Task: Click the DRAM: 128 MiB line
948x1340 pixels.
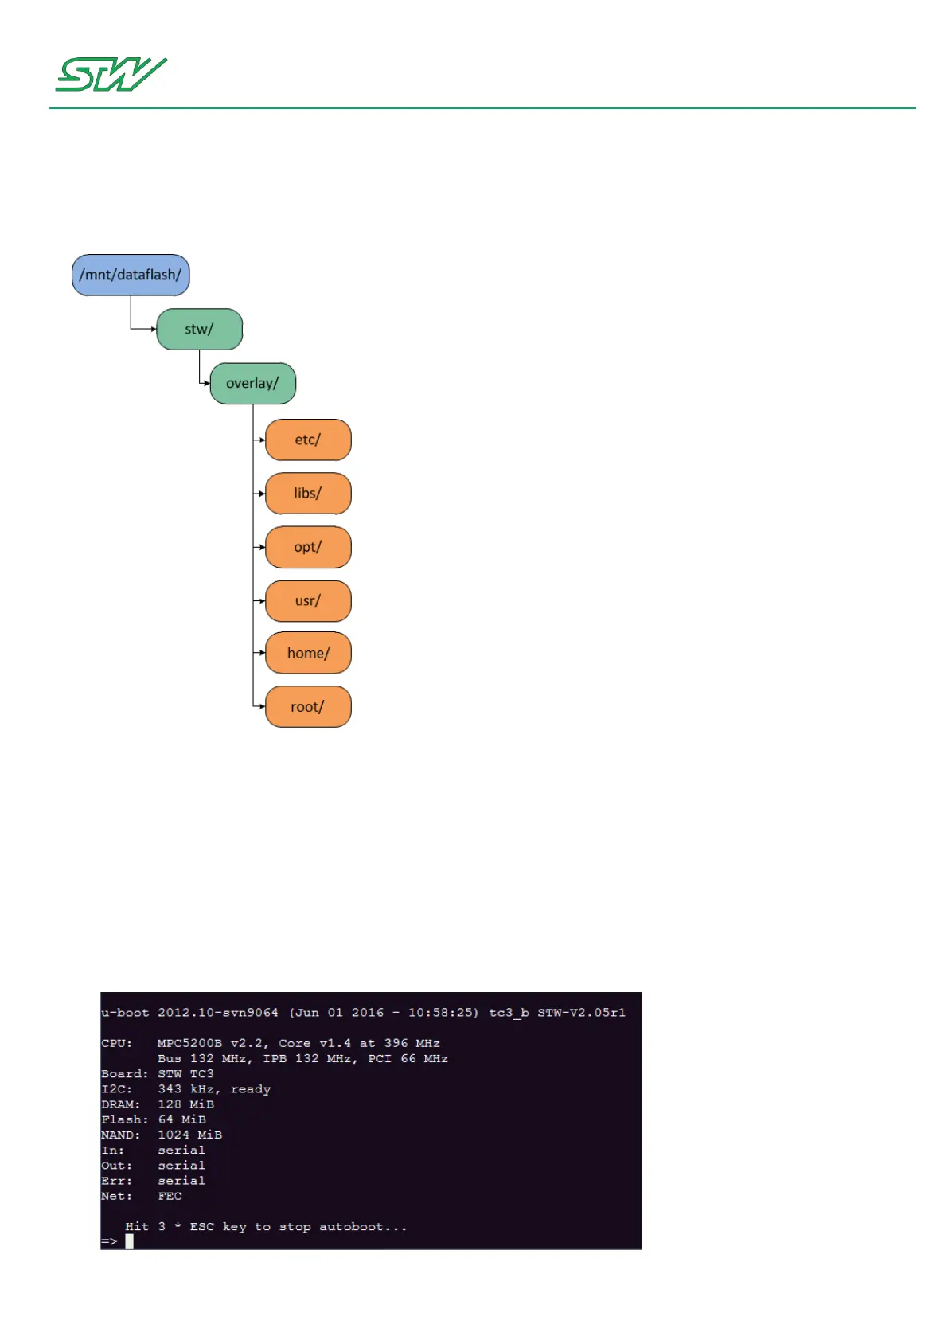Action: 158,1104
